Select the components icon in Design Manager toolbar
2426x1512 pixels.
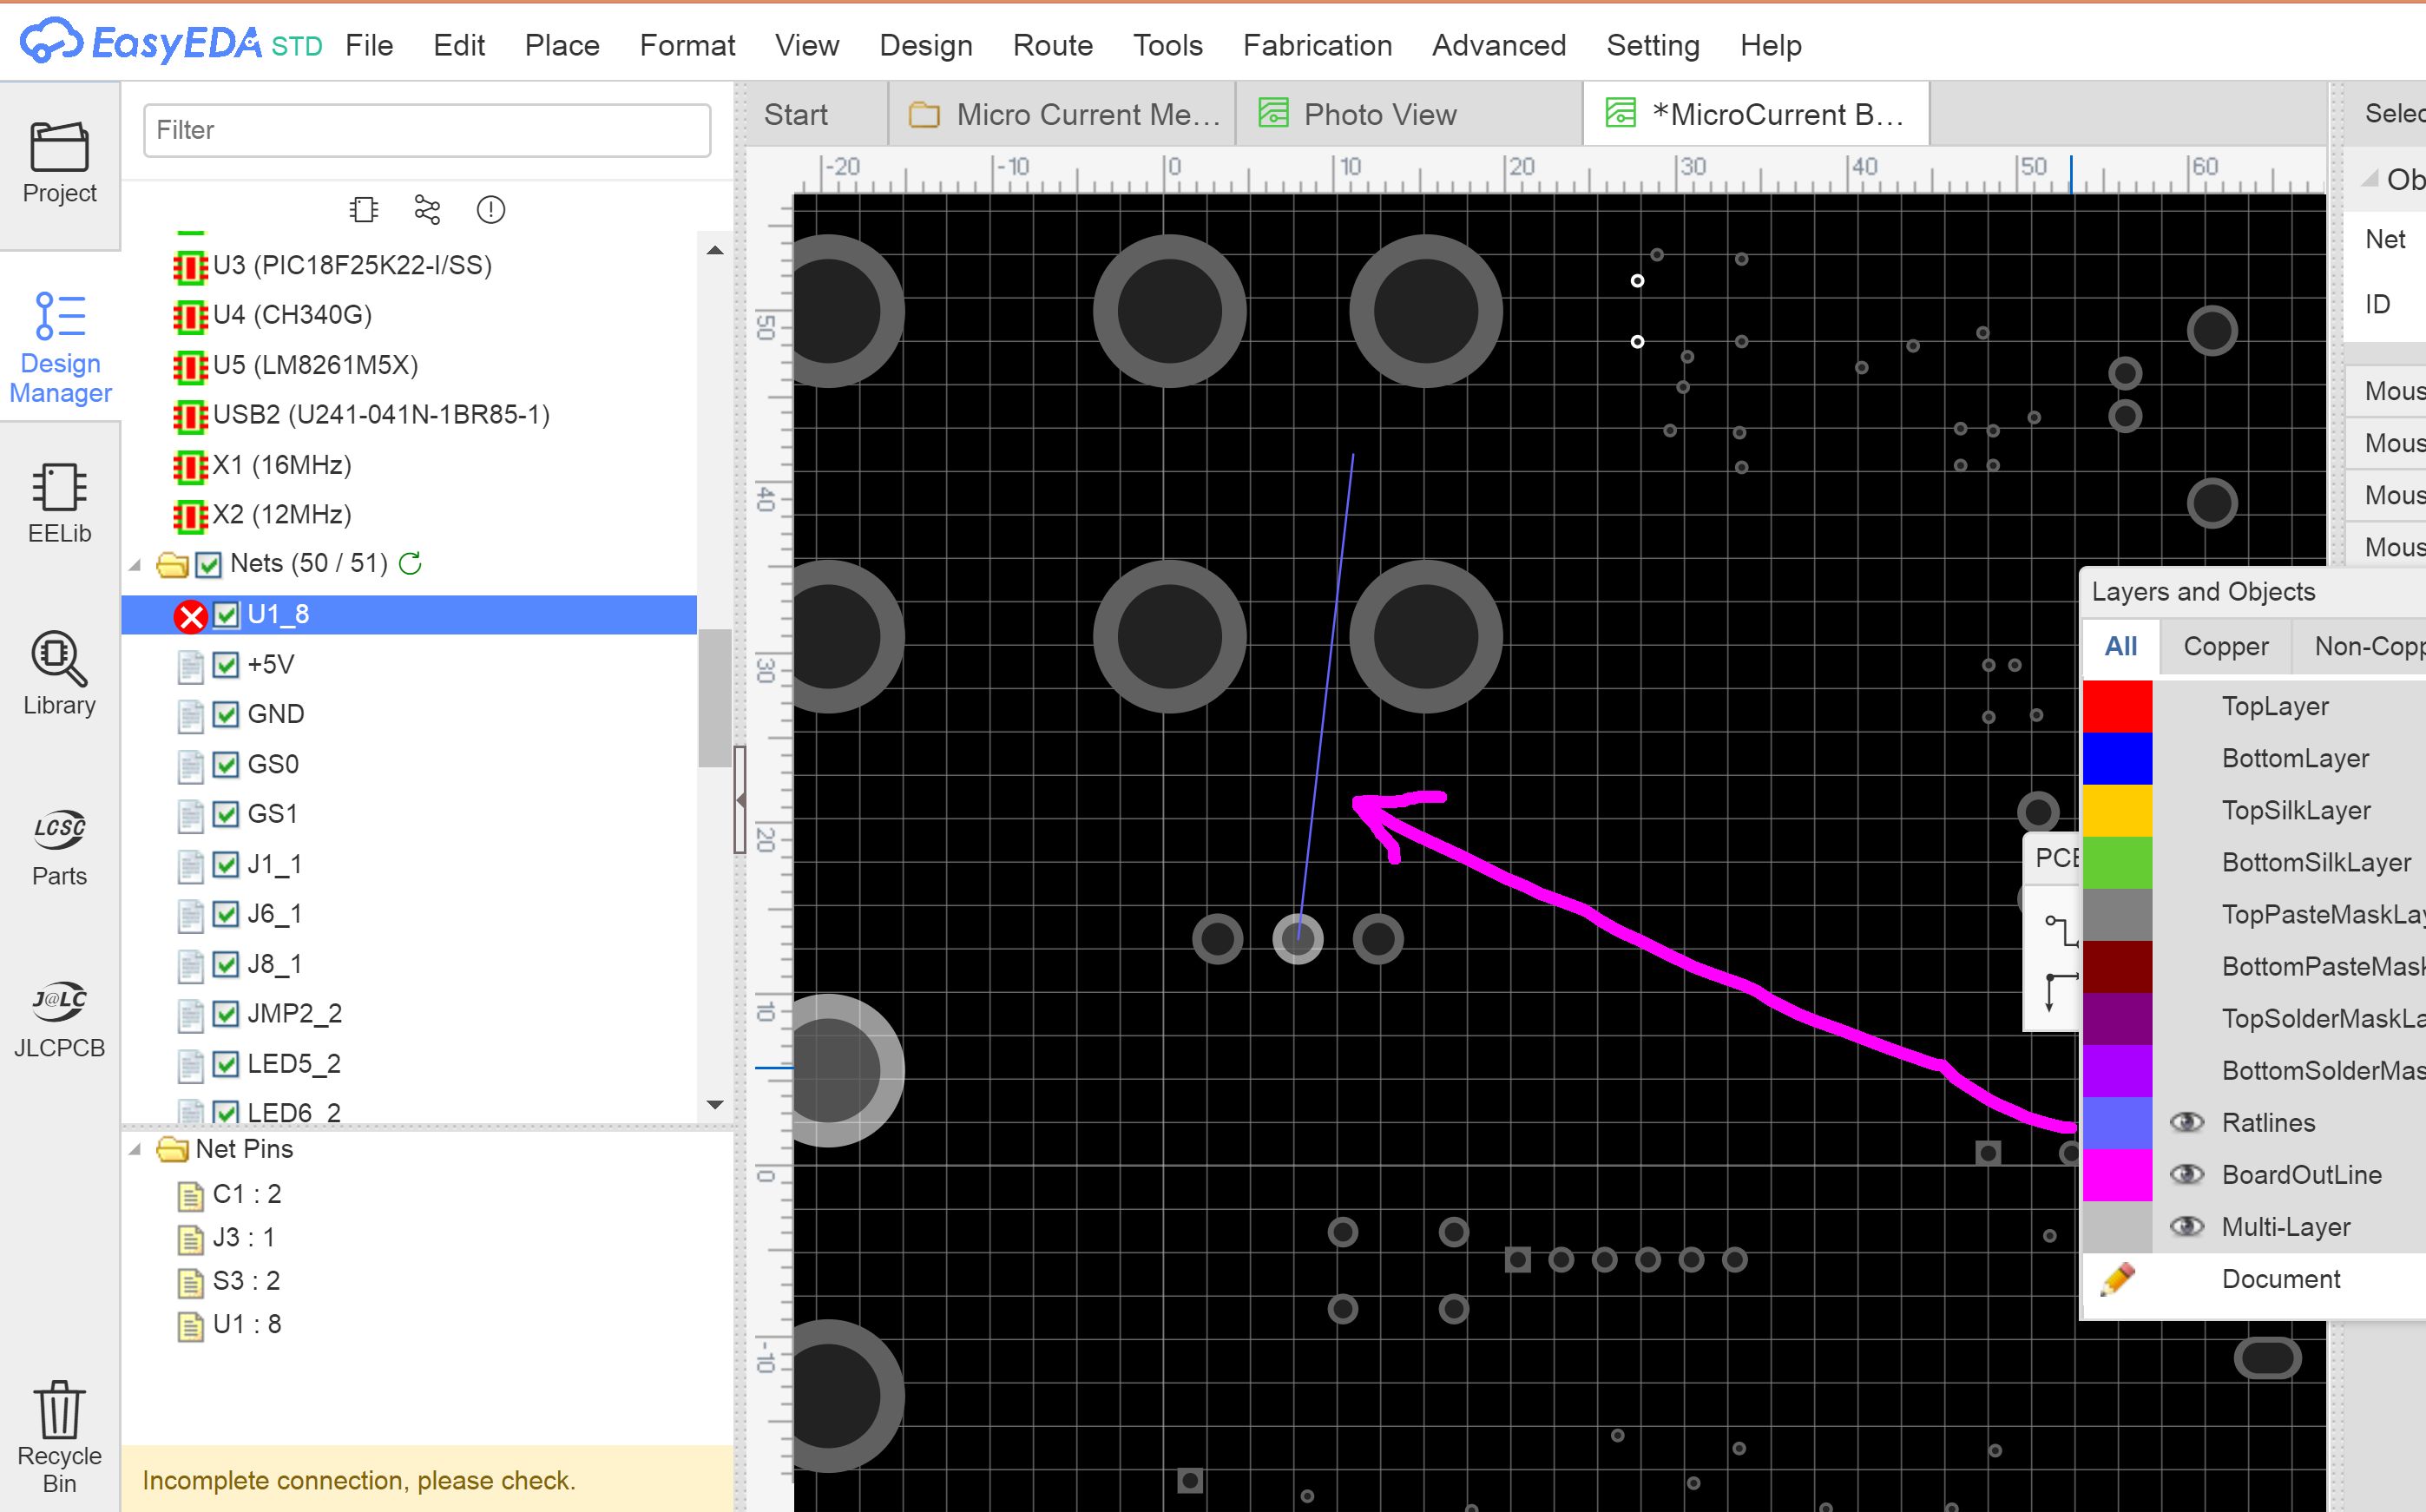(364, 210)
